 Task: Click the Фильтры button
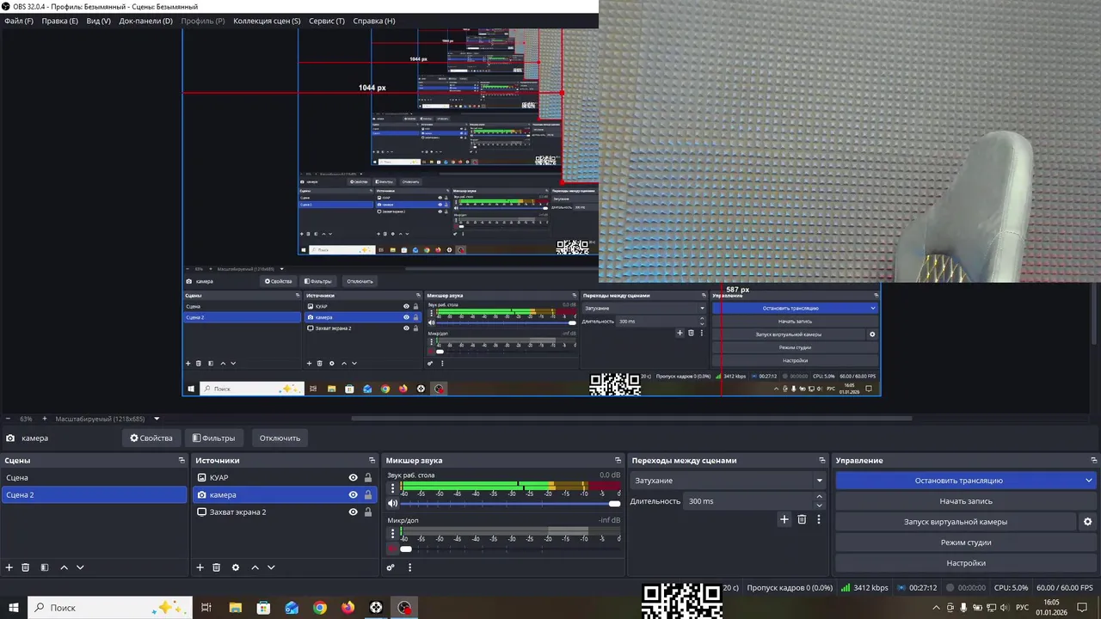213,438
